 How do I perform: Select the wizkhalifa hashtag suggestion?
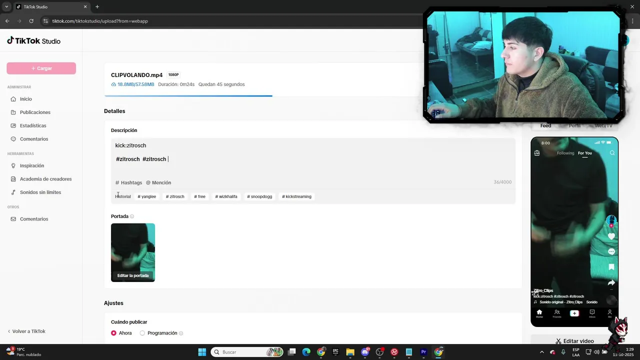click(x=226, y=196)
